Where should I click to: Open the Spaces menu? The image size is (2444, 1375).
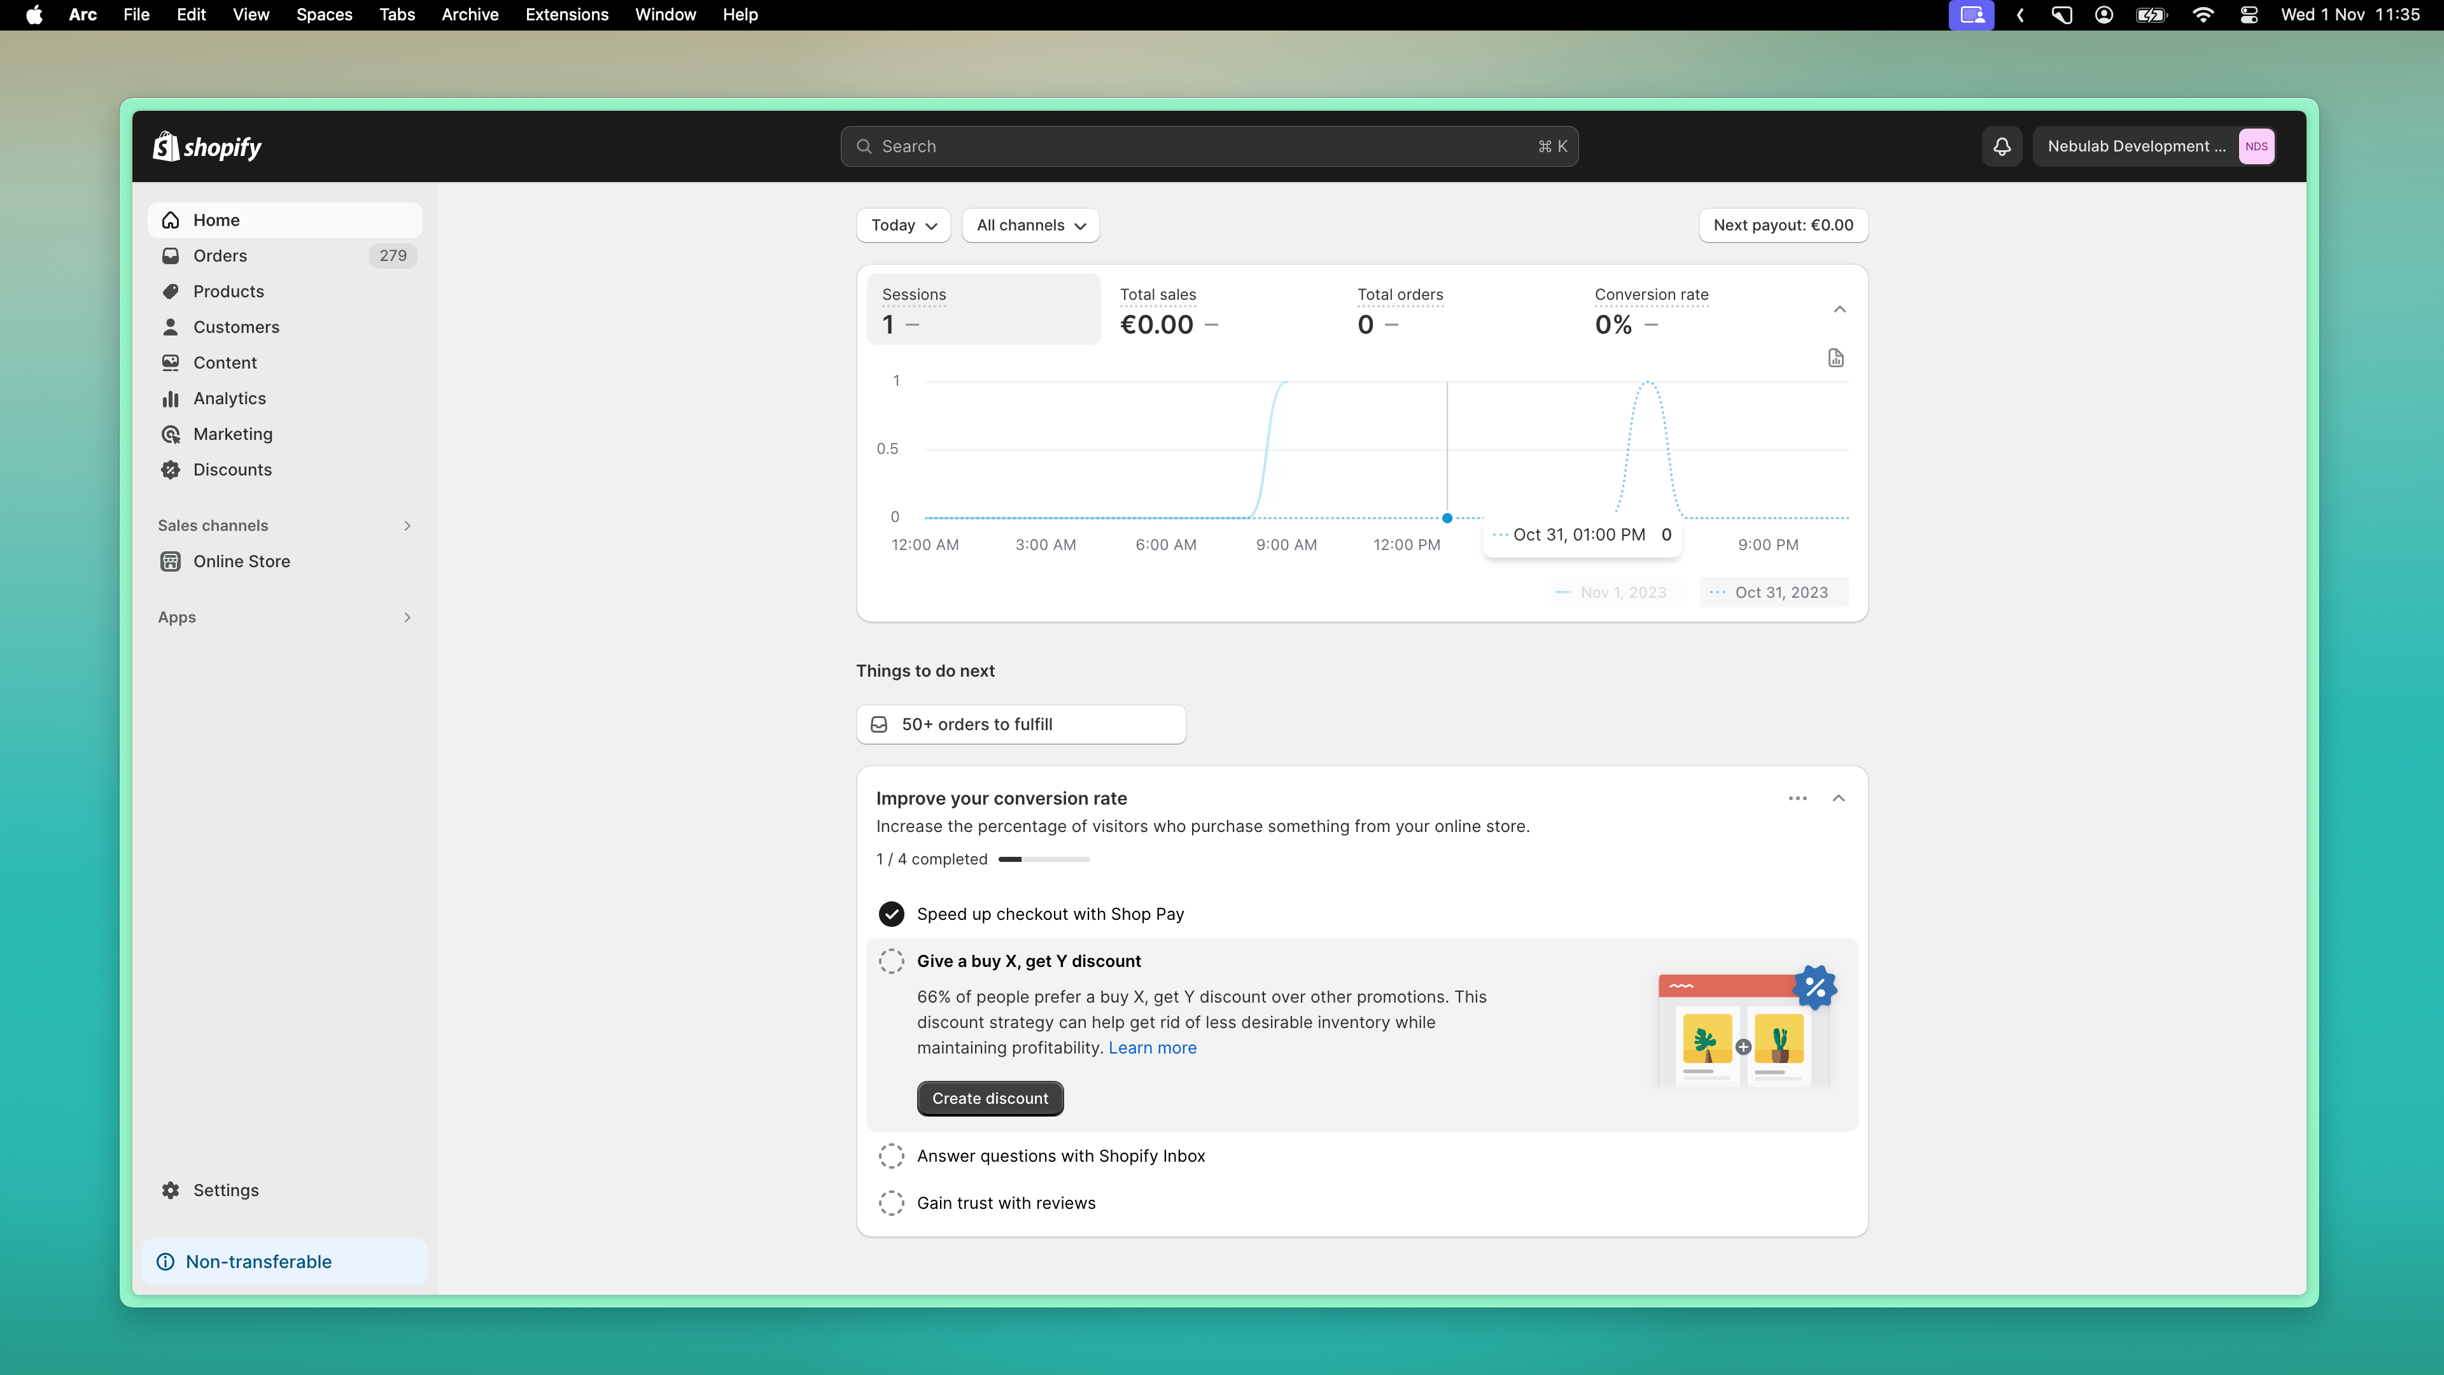tap(325, 14)
